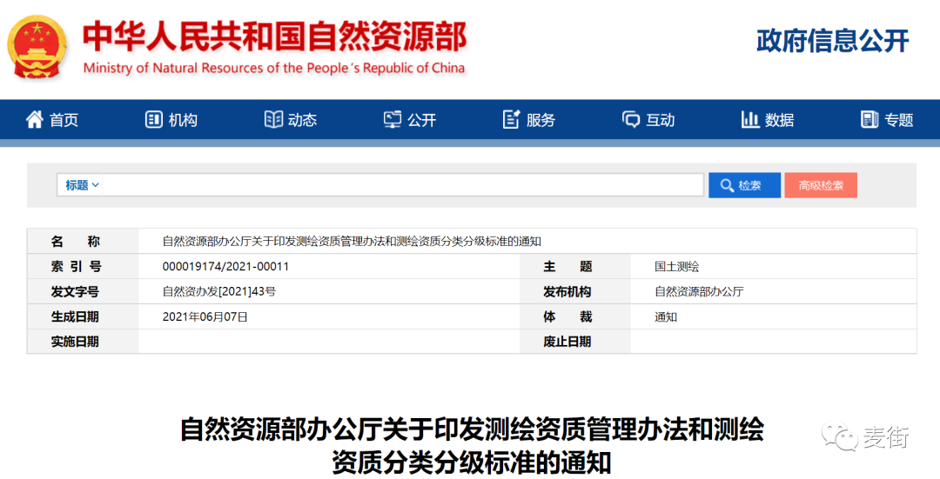940x479 pixels.
Task: Select the 公开 navigation item
Action: click(x=410, y=120)
